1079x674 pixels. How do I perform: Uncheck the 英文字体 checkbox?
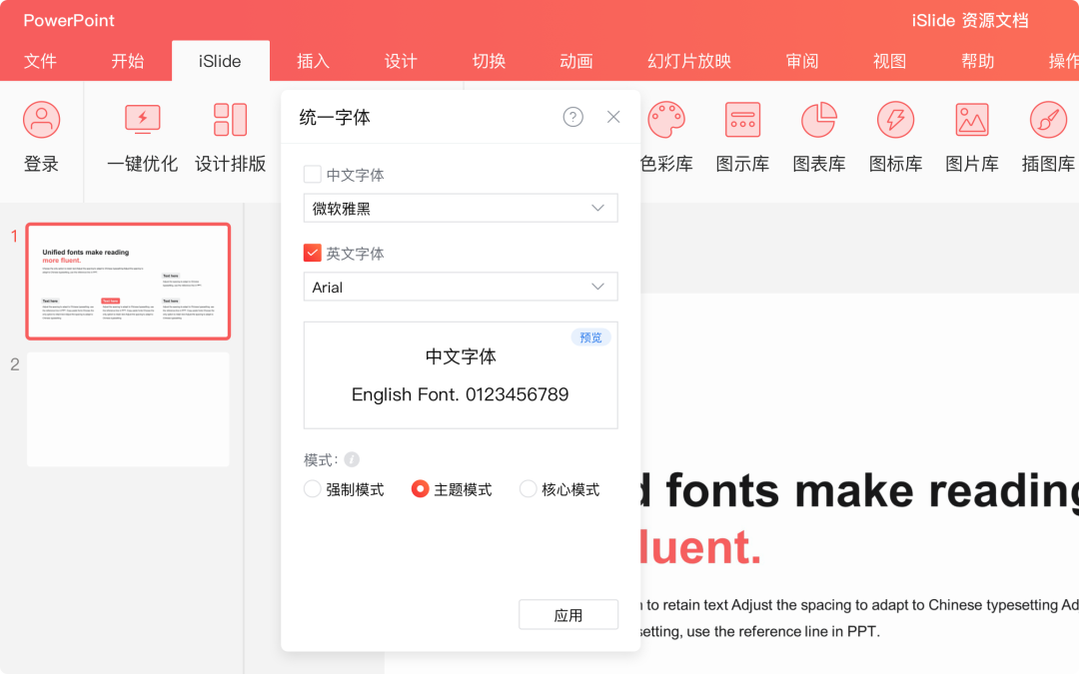pyautogui.click(x=313, y=253)
